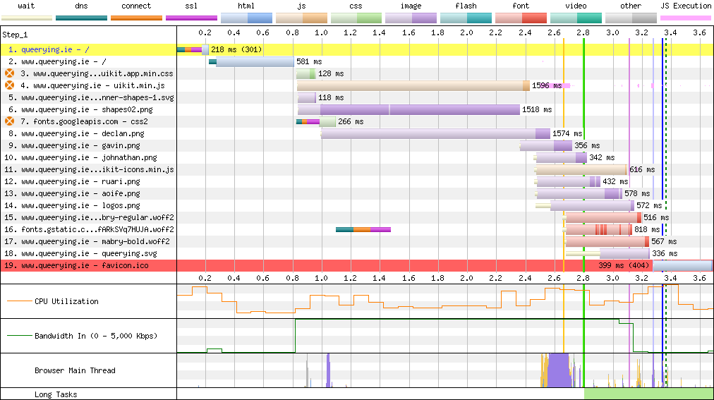This screenshot has height=400, width=714.
Task: Click the other legend color bar
Action: point(631,18)
